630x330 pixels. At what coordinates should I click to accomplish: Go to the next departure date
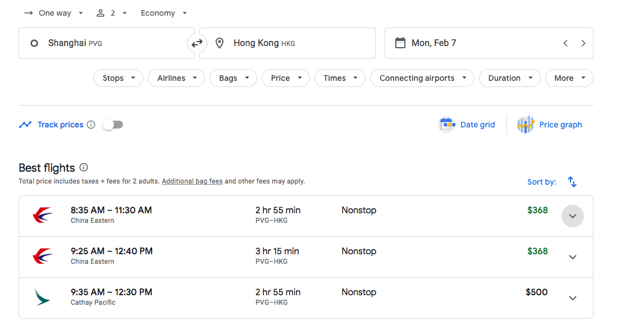click(x=583, y=43)
